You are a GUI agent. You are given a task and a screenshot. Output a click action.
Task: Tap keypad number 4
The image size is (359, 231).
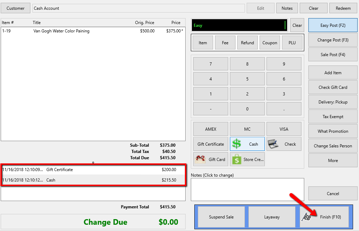click(211, 79)
